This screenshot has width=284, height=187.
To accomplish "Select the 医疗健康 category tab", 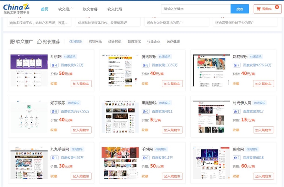I will 173,41.
